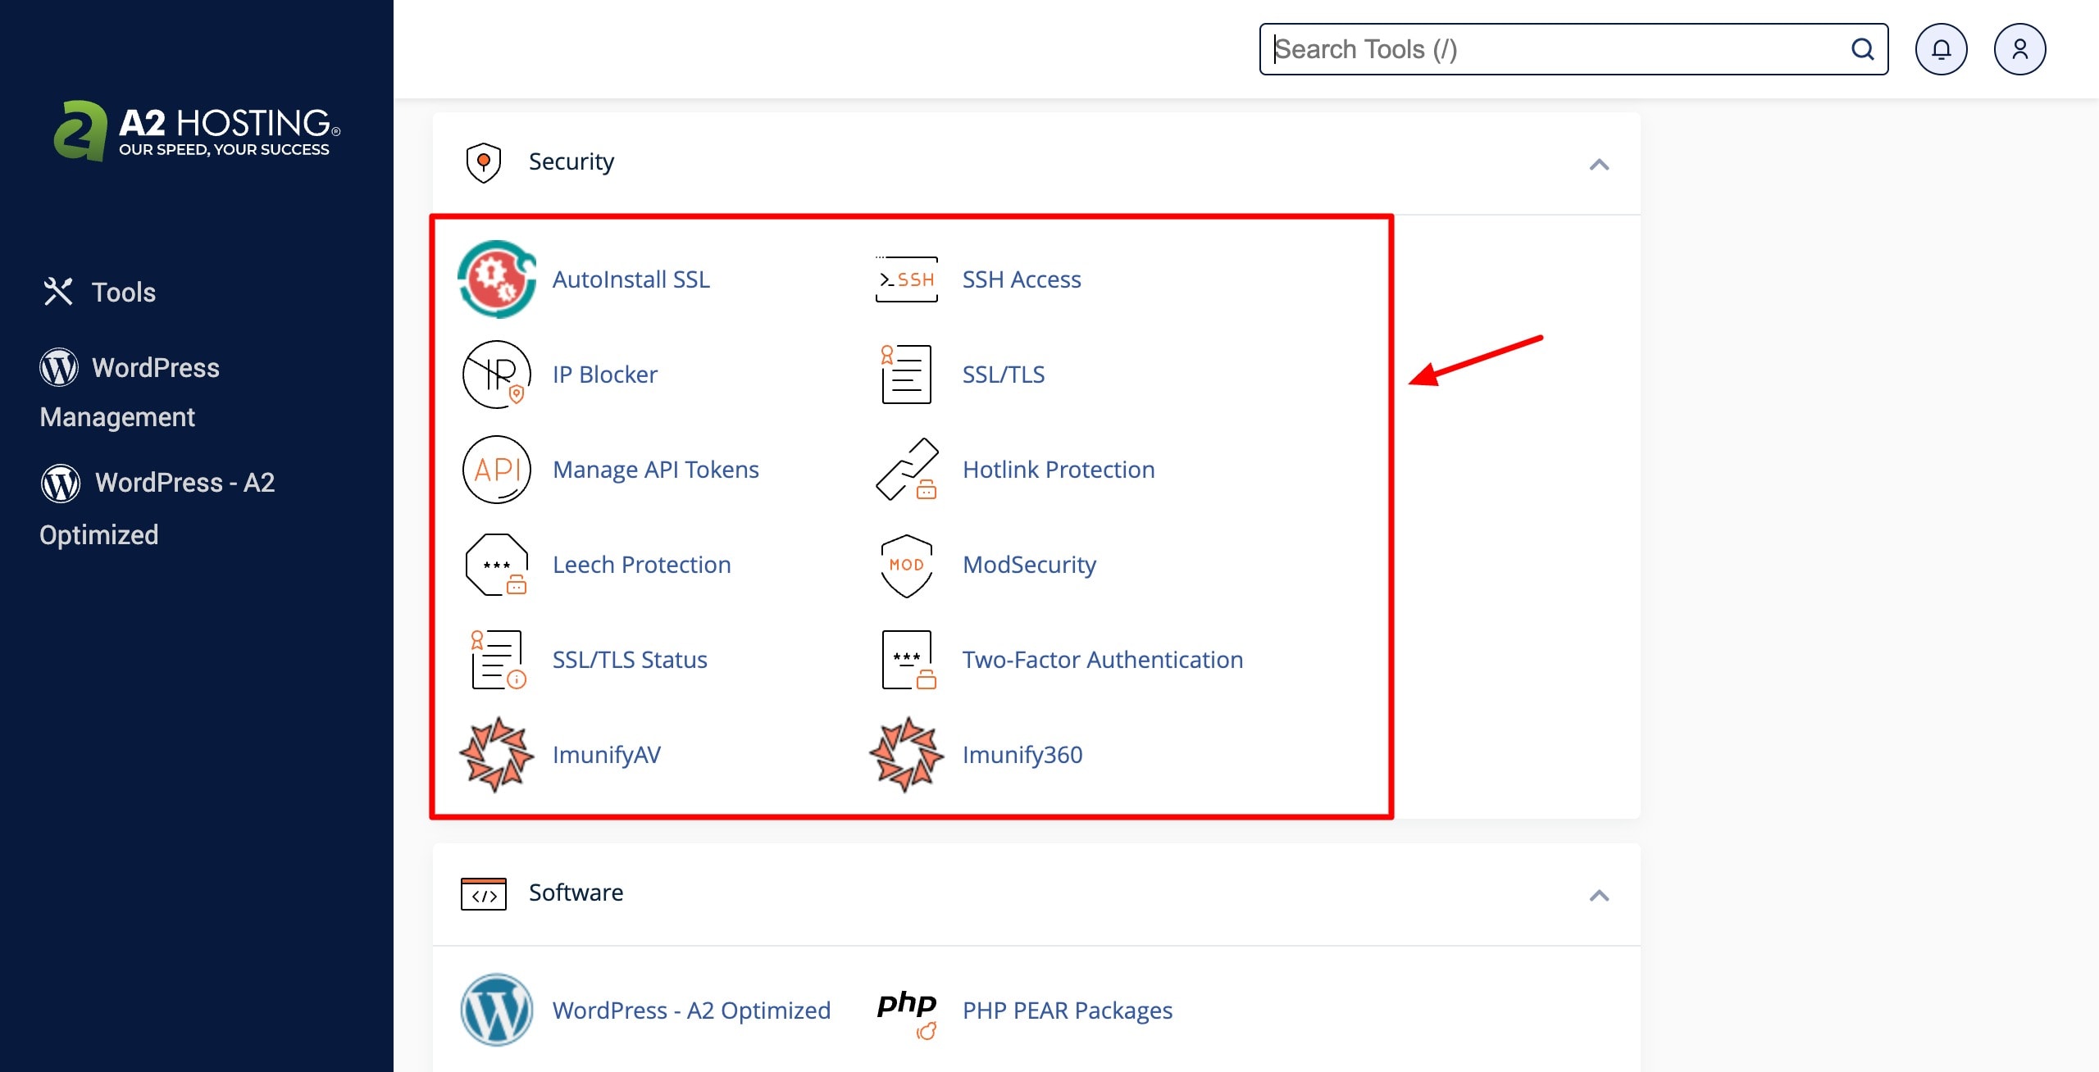Click WordPress Management logo icon in sidebar
The width and height of the screenshot is (2099, 1072).
click(59, 367)
